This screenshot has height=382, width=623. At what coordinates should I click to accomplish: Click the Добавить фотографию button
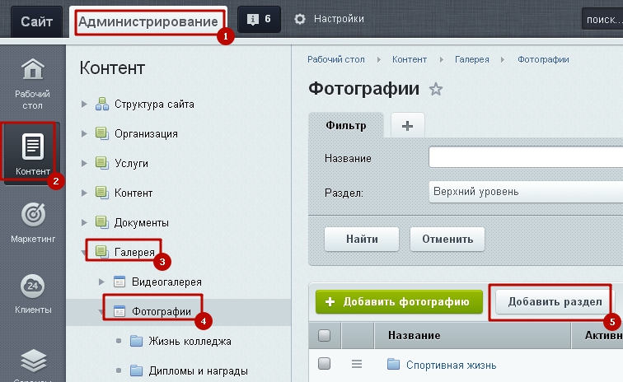pyautogui.click(x=398, y=302)
